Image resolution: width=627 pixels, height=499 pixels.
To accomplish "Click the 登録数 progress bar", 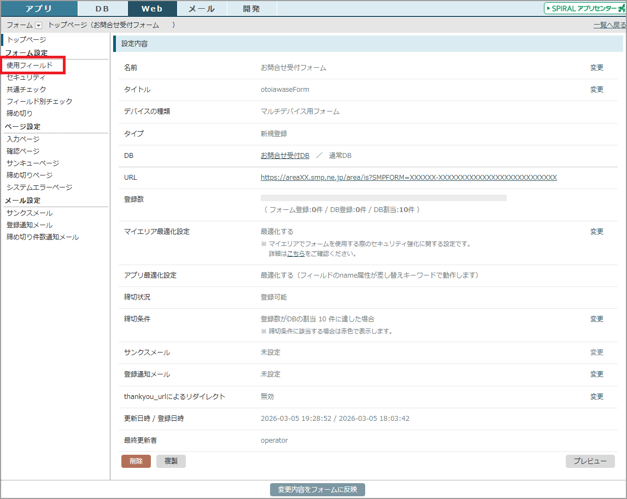I will [x=383, y=198].
